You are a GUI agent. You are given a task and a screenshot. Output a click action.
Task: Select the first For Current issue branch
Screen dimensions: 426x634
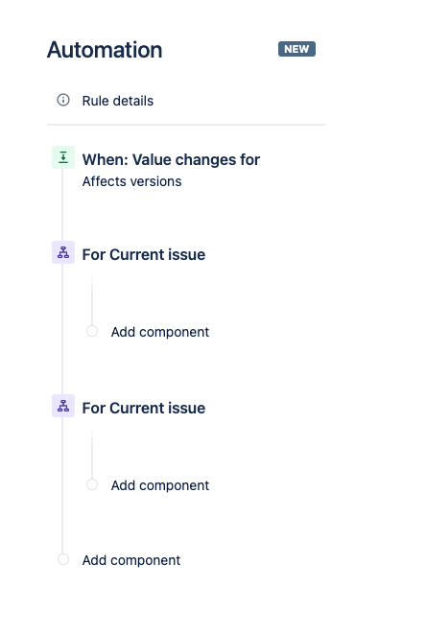coord(144,255)
